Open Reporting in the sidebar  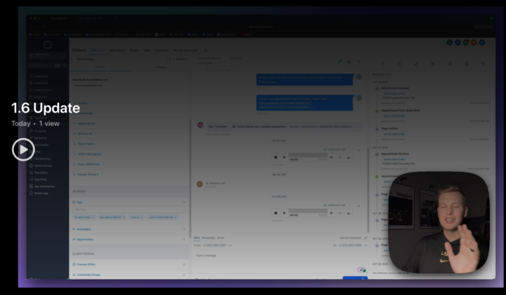[40, 180]
